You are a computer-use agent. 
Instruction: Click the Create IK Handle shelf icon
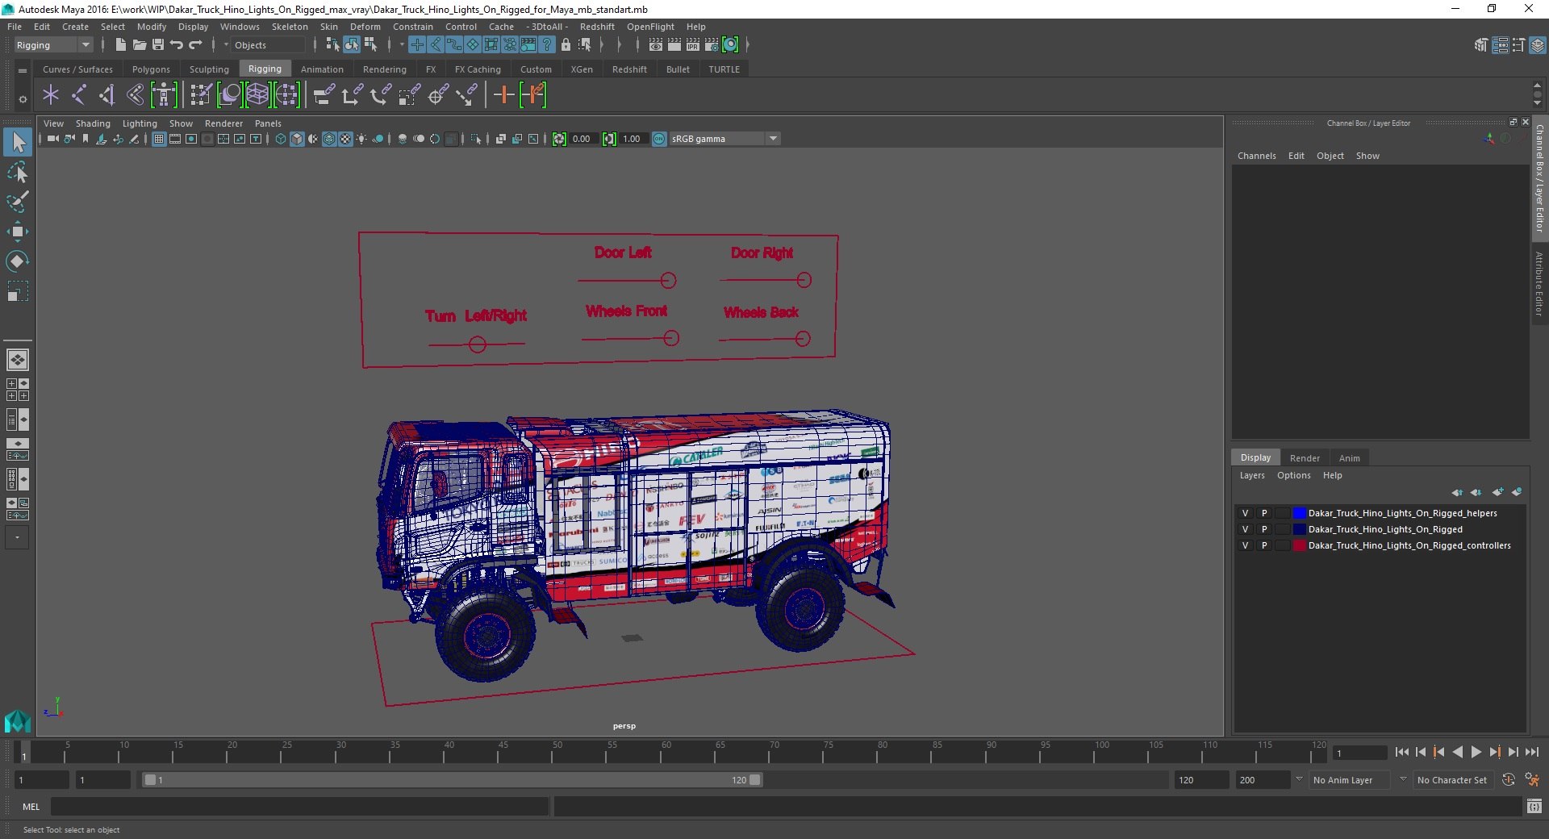pyautogui.click(x=107, y=95)
